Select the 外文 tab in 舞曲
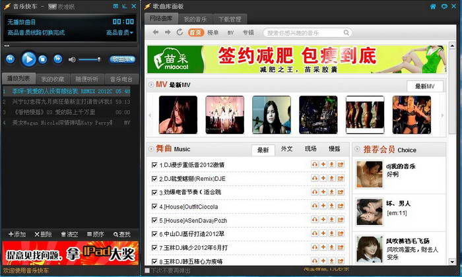The width and height of the screenshot is (462, 277). [286, 149]
